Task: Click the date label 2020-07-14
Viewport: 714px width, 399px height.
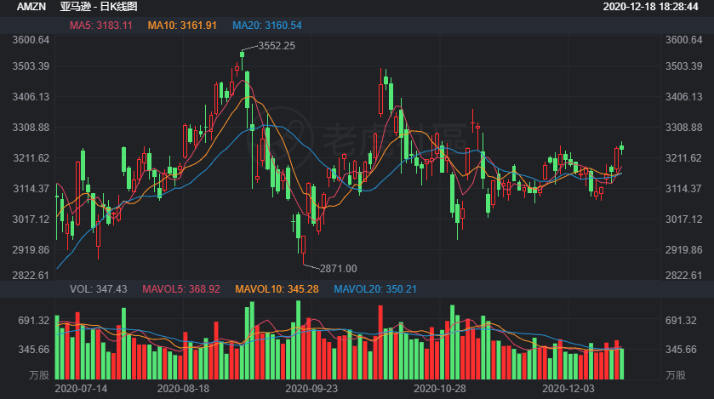Action: [81, 389]
